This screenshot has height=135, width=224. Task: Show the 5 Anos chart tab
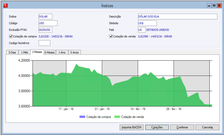tap(74, 53)
